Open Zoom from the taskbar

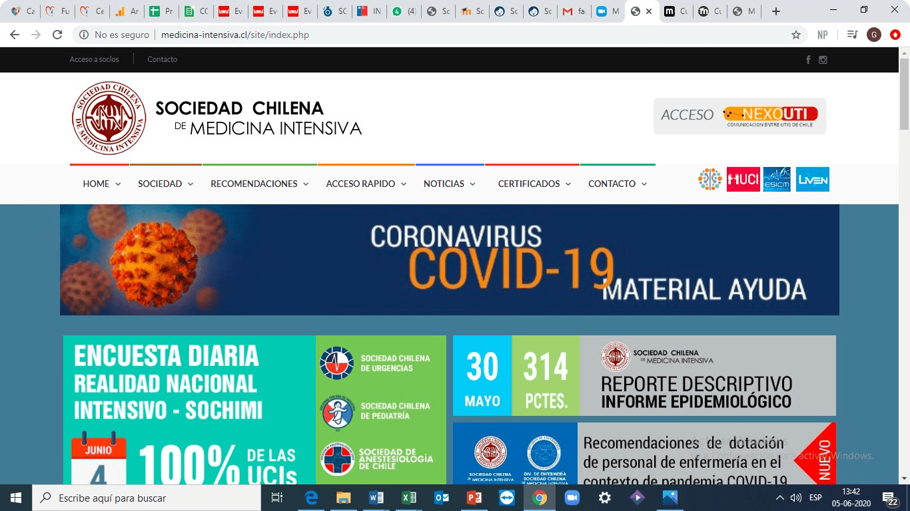click(x=572, y=498)
